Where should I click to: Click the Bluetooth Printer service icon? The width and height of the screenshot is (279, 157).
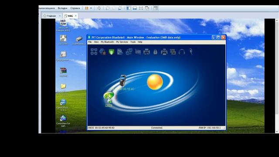tap(146, 52)
